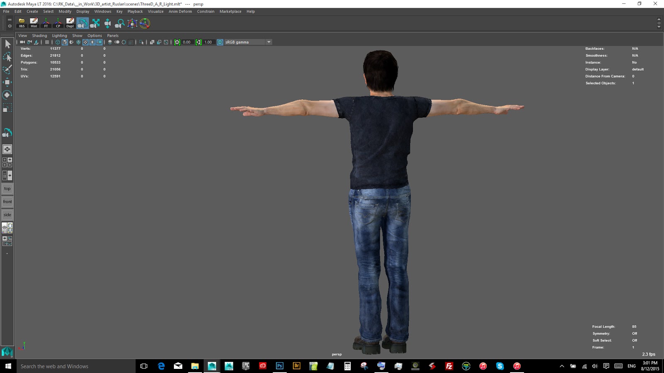The width and height of the screenshot is (664, 373).
Task: Toggle sRGB color management on/off
Action: tap(220, 42)
